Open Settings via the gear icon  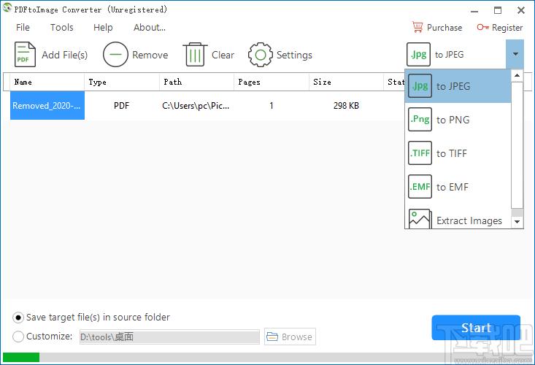261,55
